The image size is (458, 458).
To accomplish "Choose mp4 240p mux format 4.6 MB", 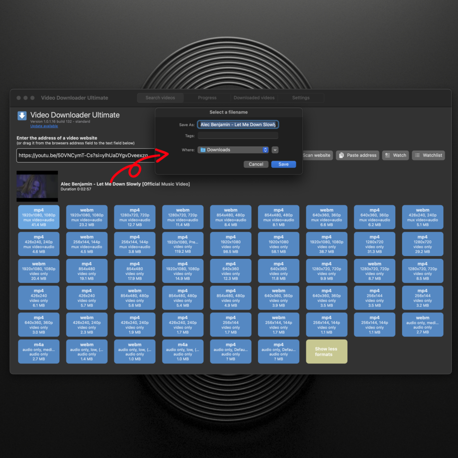I will click(38, 244).
